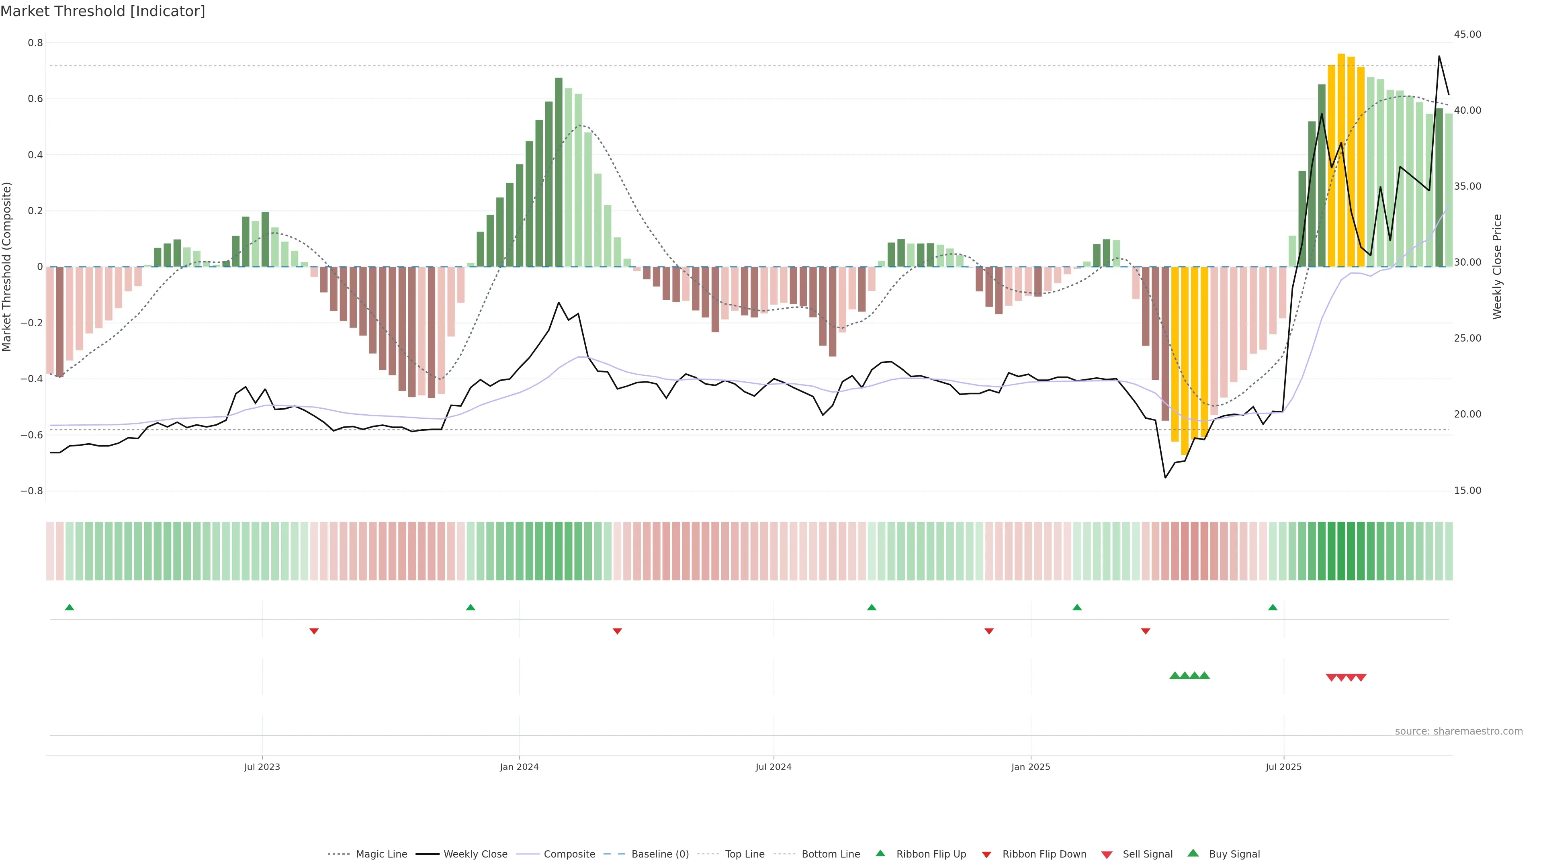Click the Market Threshold [Indicator] title
Screen dimensions: 1543x868
point(102,11)
